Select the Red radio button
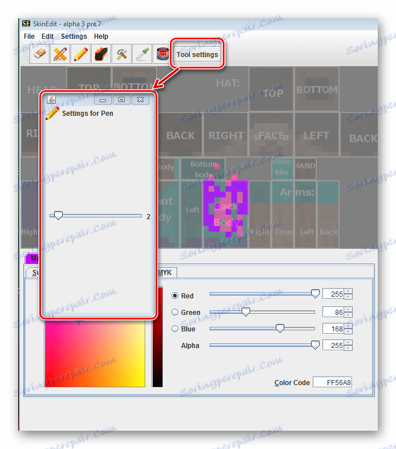 (175, 296)
